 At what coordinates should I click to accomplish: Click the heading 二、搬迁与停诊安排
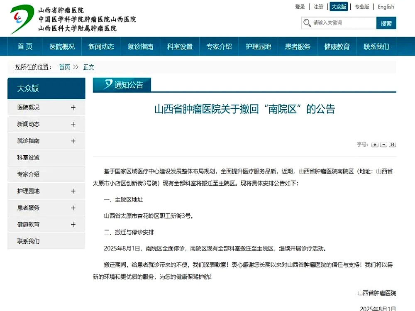point(129,233)
